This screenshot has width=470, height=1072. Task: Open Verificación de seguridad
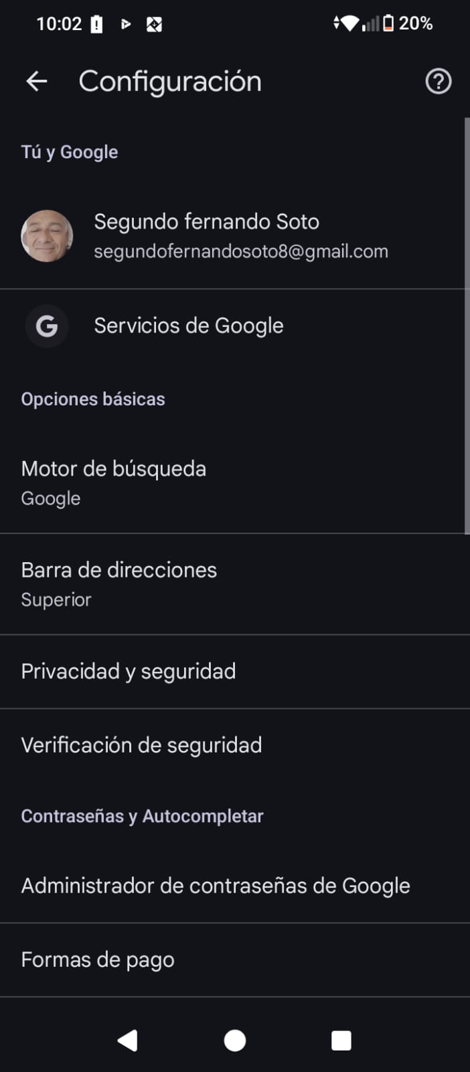point(141,745)
